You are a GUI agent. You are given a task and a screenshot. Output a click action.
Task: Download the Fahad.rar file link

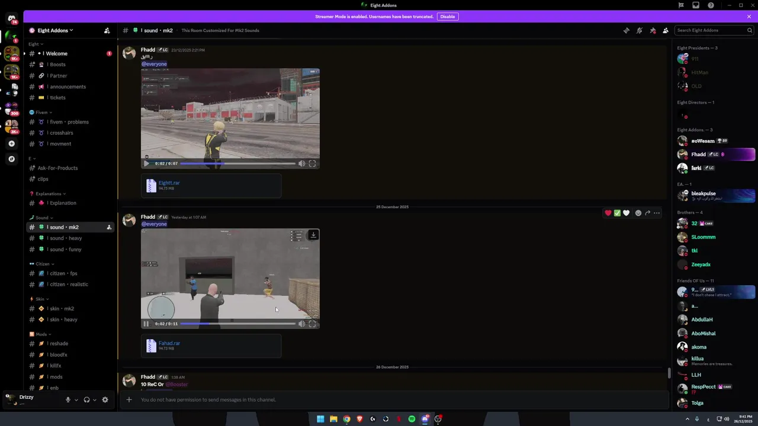point(169,343)
